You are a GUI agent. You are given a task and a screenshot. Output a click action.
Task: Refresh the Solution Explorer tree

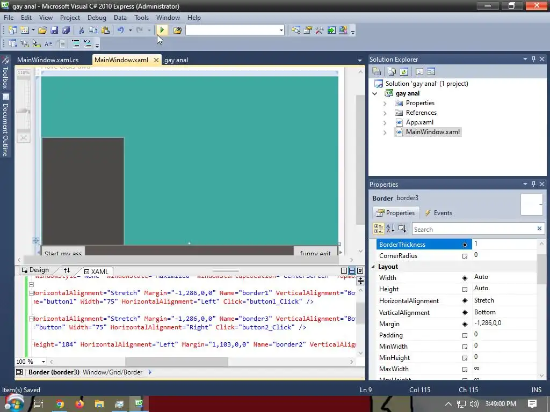404,72
